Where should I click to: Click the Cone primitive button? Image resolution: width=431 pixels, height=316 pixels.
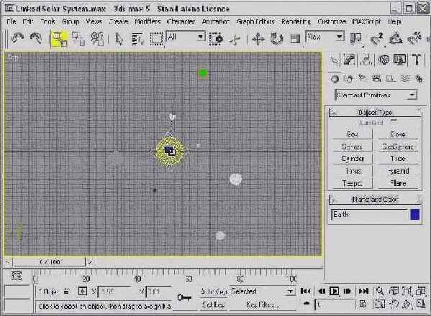tap(398, 134)
